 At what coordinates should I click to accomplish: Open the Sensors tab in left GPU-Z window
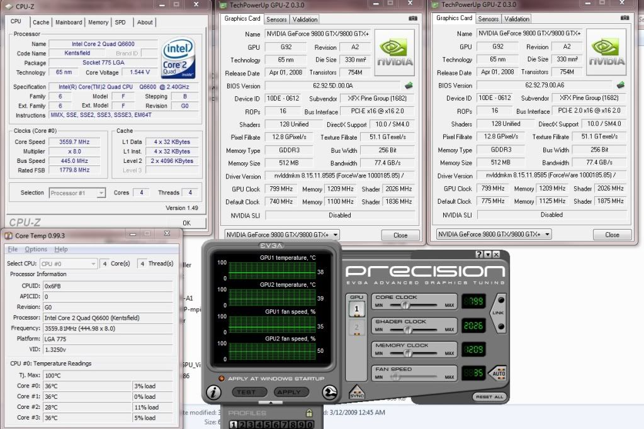276,19
